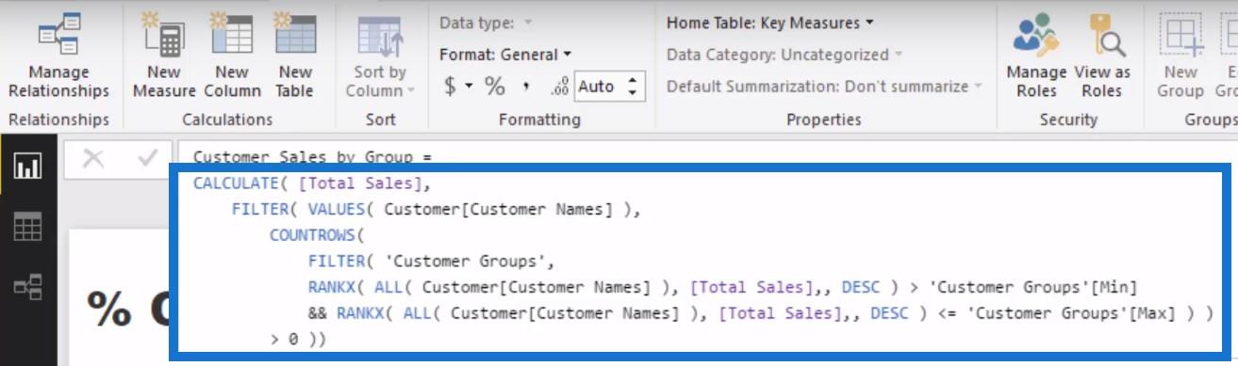The width and height of the screenshot is (1238, 366).
Task: Open Sort by Column dropdown
Action: 380,56
